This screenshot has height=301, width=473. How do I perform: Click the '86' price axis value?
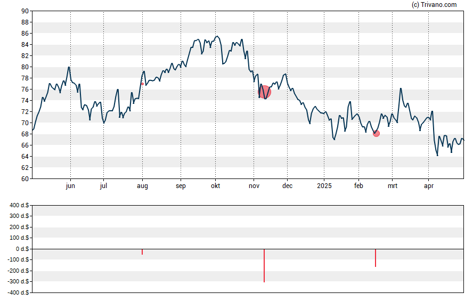(25, 34)
